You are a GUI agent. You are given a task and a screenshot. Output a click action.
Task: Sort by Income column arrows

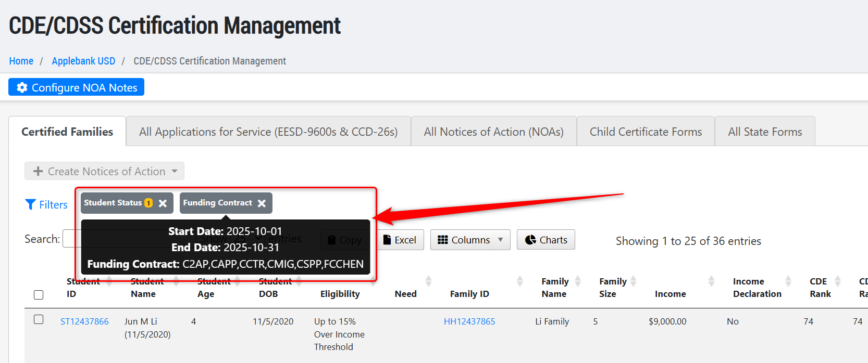711,281
